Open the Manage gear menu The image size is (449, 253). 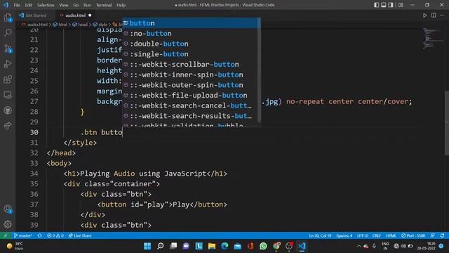(x=8, y=224)
